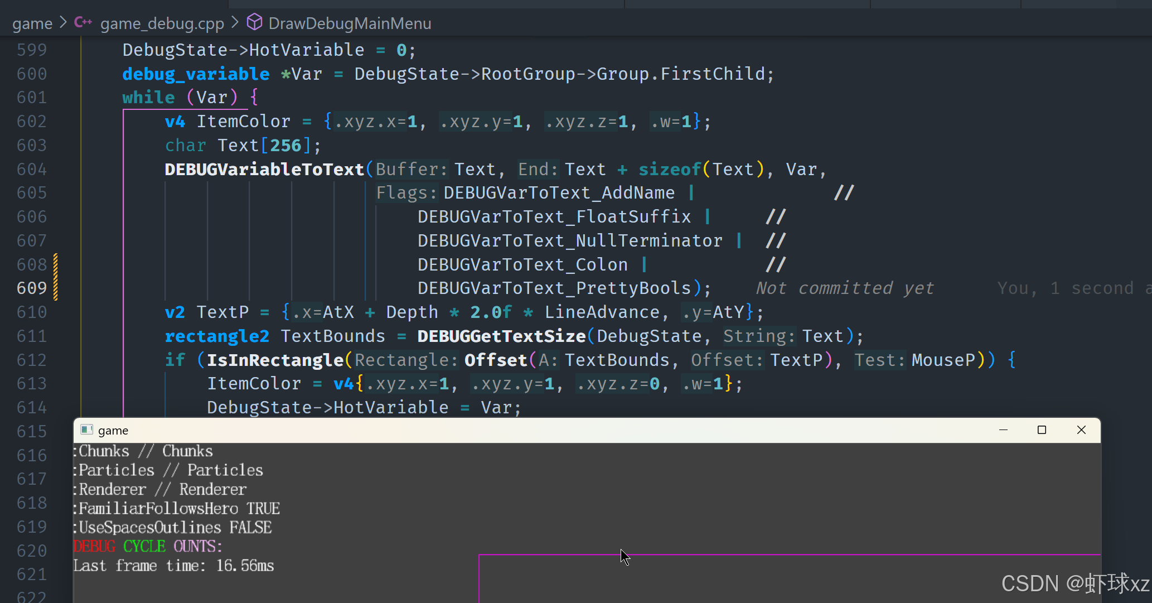Open the DrawDebugMainMenu breadcrumb symbol list
Image resolution: width=1152 pixels, height=603 pixels.
(350, 23)
